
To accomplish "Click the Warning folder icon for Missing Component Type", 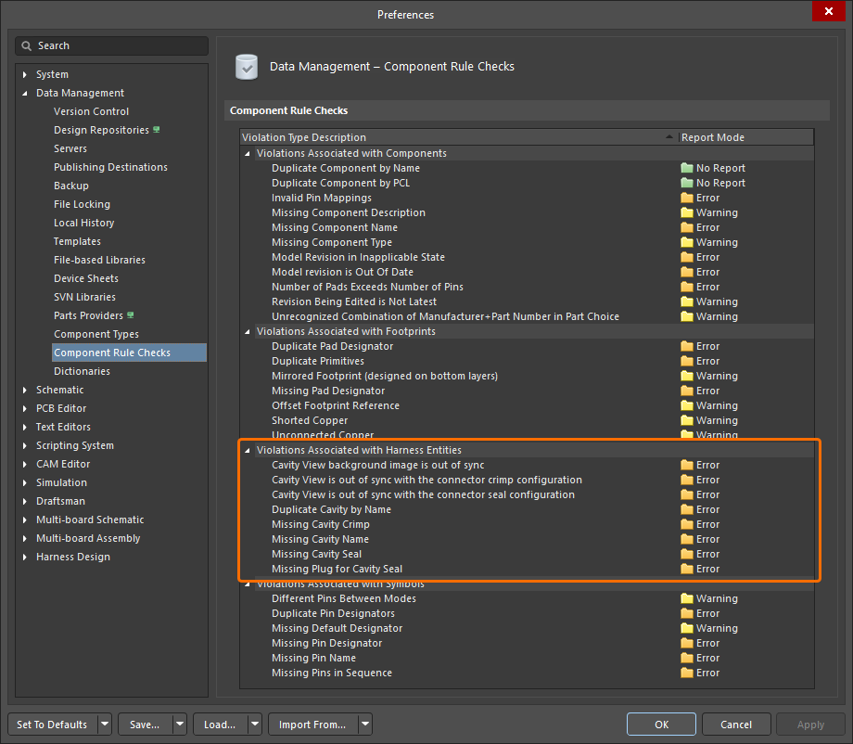I will pyautogui.click(x=687, y=242).
